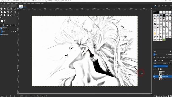Select the Ellipse Select tool
This screenshot has width=172, height=97.
point(5,9)
